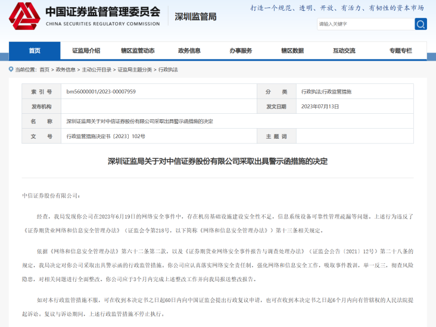Go to 行政执法 in the breadcrumb
The image size is (436, 327).
[x=168, y=70]
